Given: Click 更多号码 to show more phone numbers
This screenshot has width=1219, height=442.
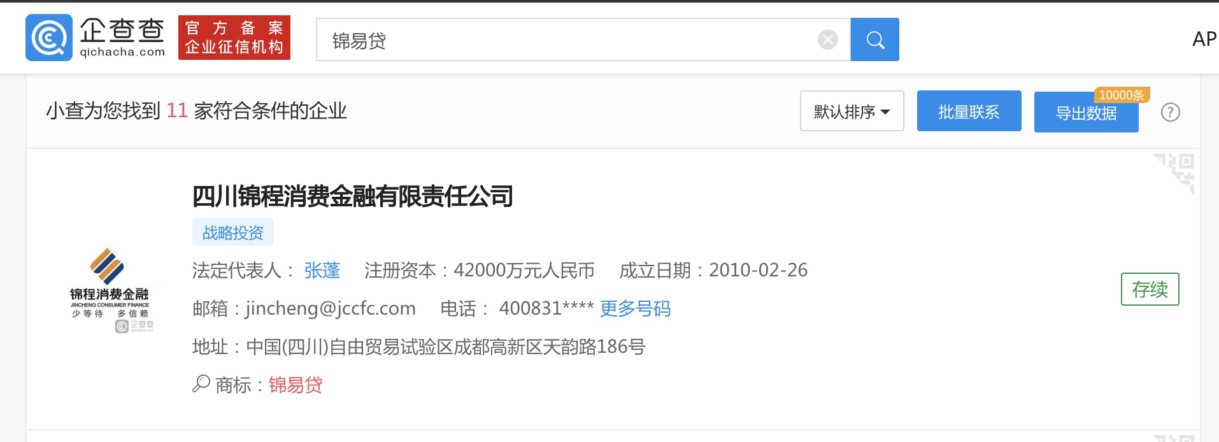Looking at the screenshot, I should tap(635, 309).
